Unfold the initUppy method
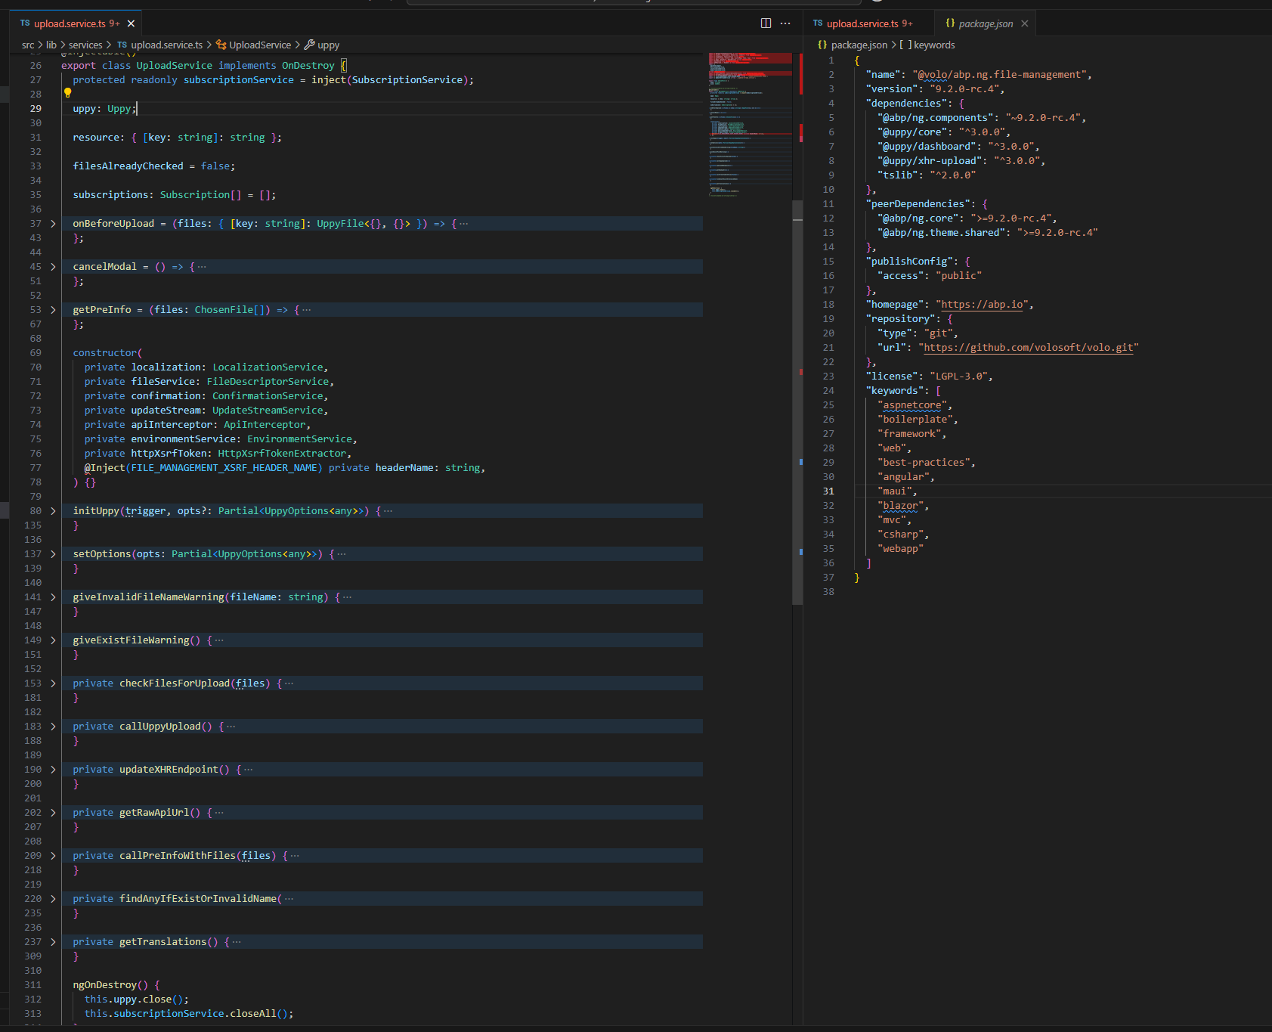The width and height of the screenshot is (1272, 1032). pyautogui.click(x=53, y=511)
